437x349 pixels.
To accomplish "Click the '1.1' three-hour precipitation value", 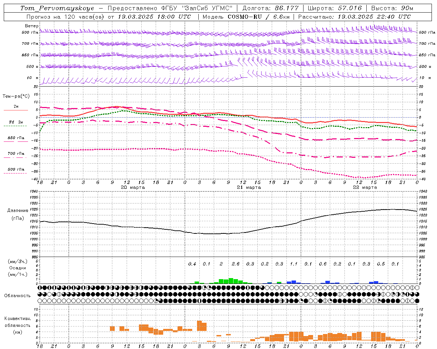I will point(294,264).
